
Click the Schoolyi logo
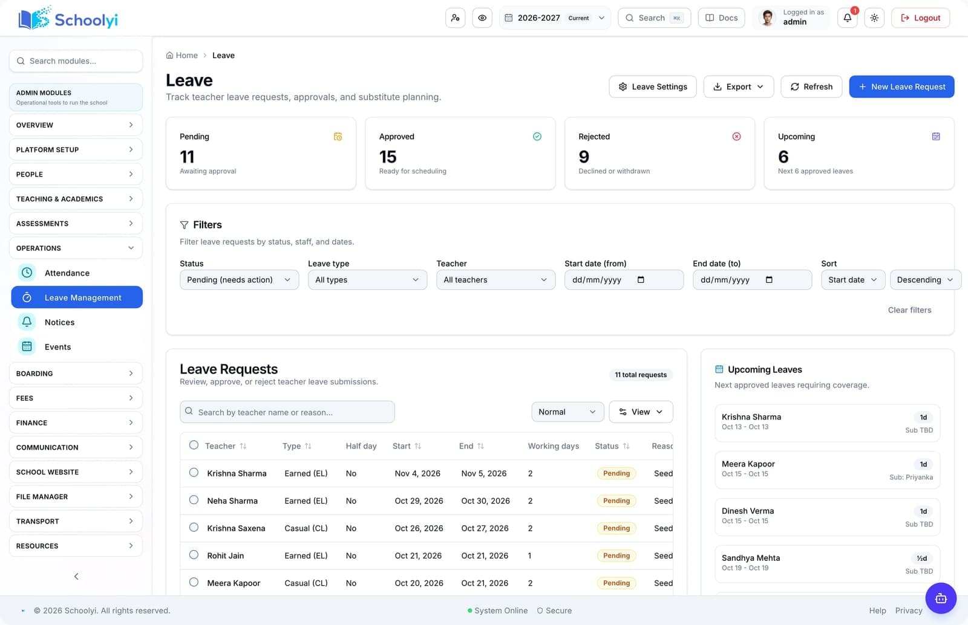coord(68,19)
